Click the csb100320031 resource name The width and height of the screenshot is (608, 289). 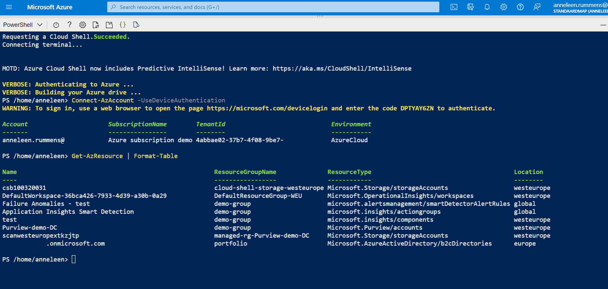(x=24, y=188)
